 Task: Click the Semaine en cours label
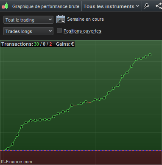click(85, 19)
